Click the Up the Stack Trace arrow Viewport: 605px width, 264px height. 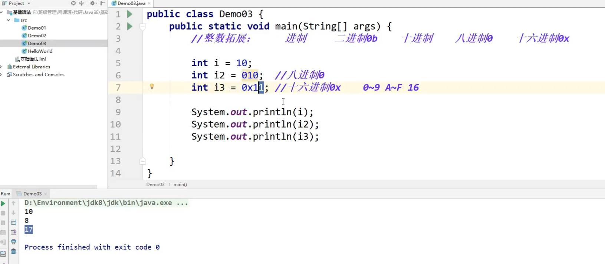click(13, 203)
